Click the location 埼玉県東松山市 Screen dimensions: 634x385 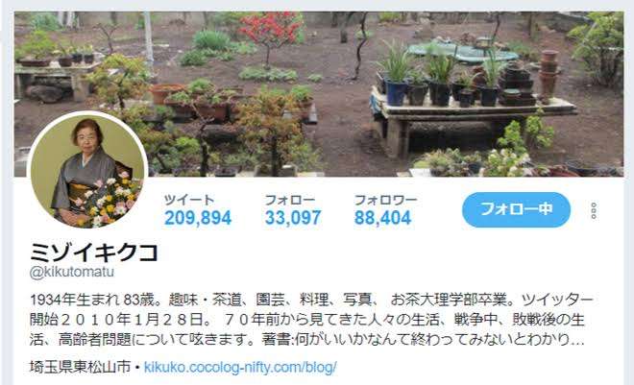(x=80, y=367)
